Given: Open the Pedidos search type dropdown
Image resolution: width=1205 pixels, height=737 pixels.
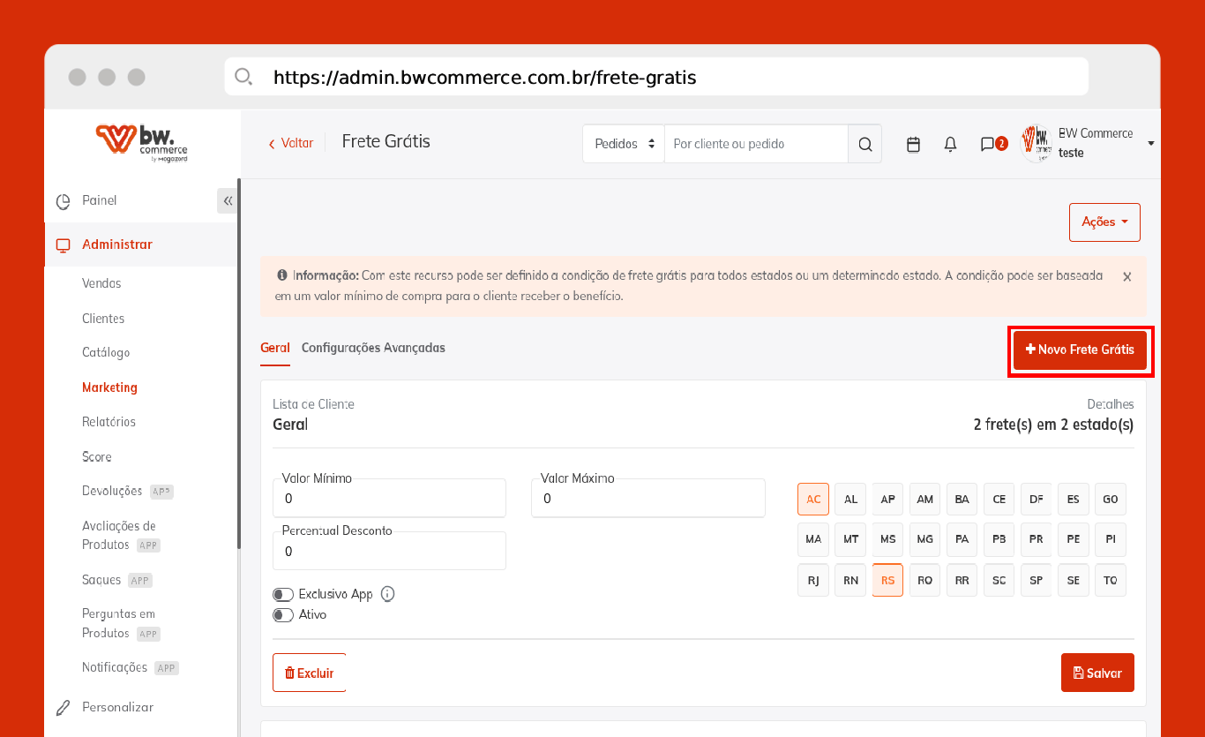Looking at the screenshot, I should coord(624,144).
